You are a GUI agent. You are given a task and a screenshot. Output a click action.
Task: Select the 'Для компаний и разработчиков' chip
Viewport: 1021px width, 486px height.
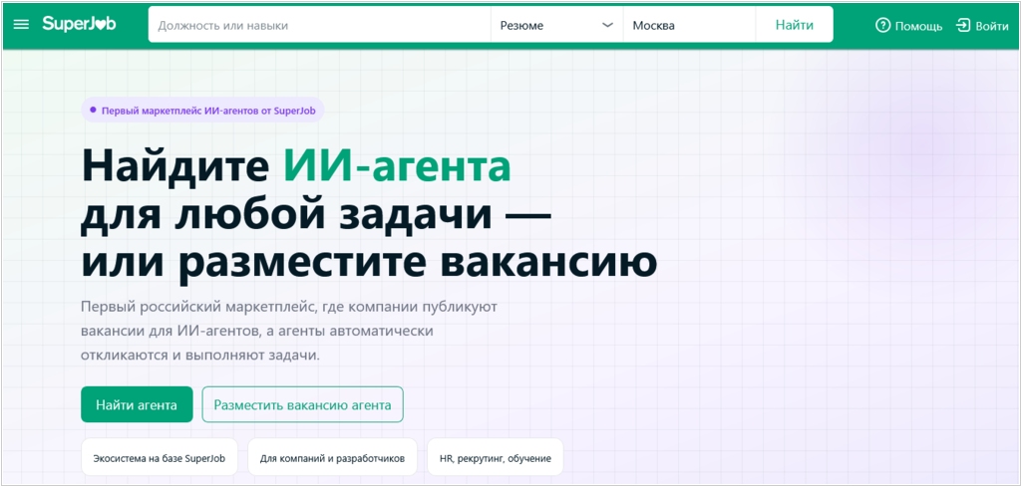(x=332, y=458)
